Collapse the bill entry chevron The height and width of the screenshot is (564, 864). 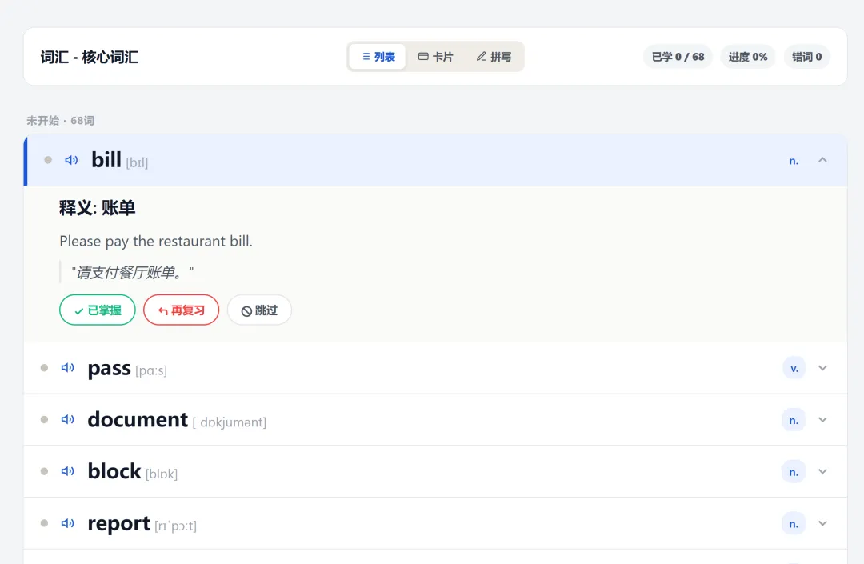(x=822, y=160)
